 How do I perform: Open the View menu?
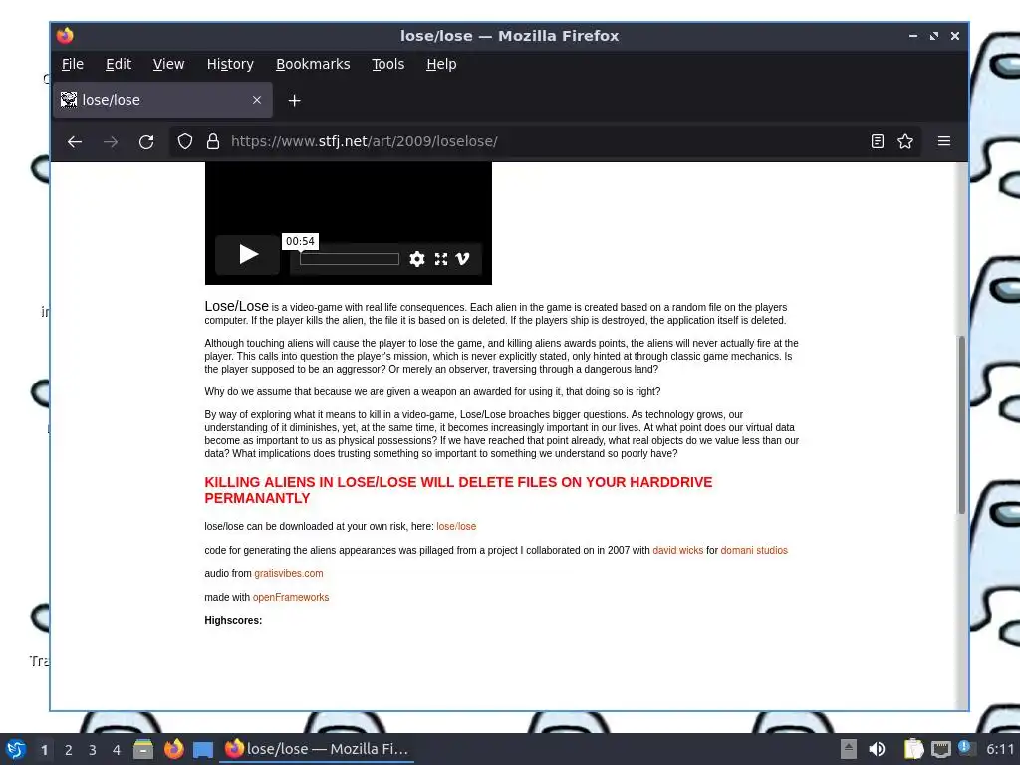coord(169,64)
